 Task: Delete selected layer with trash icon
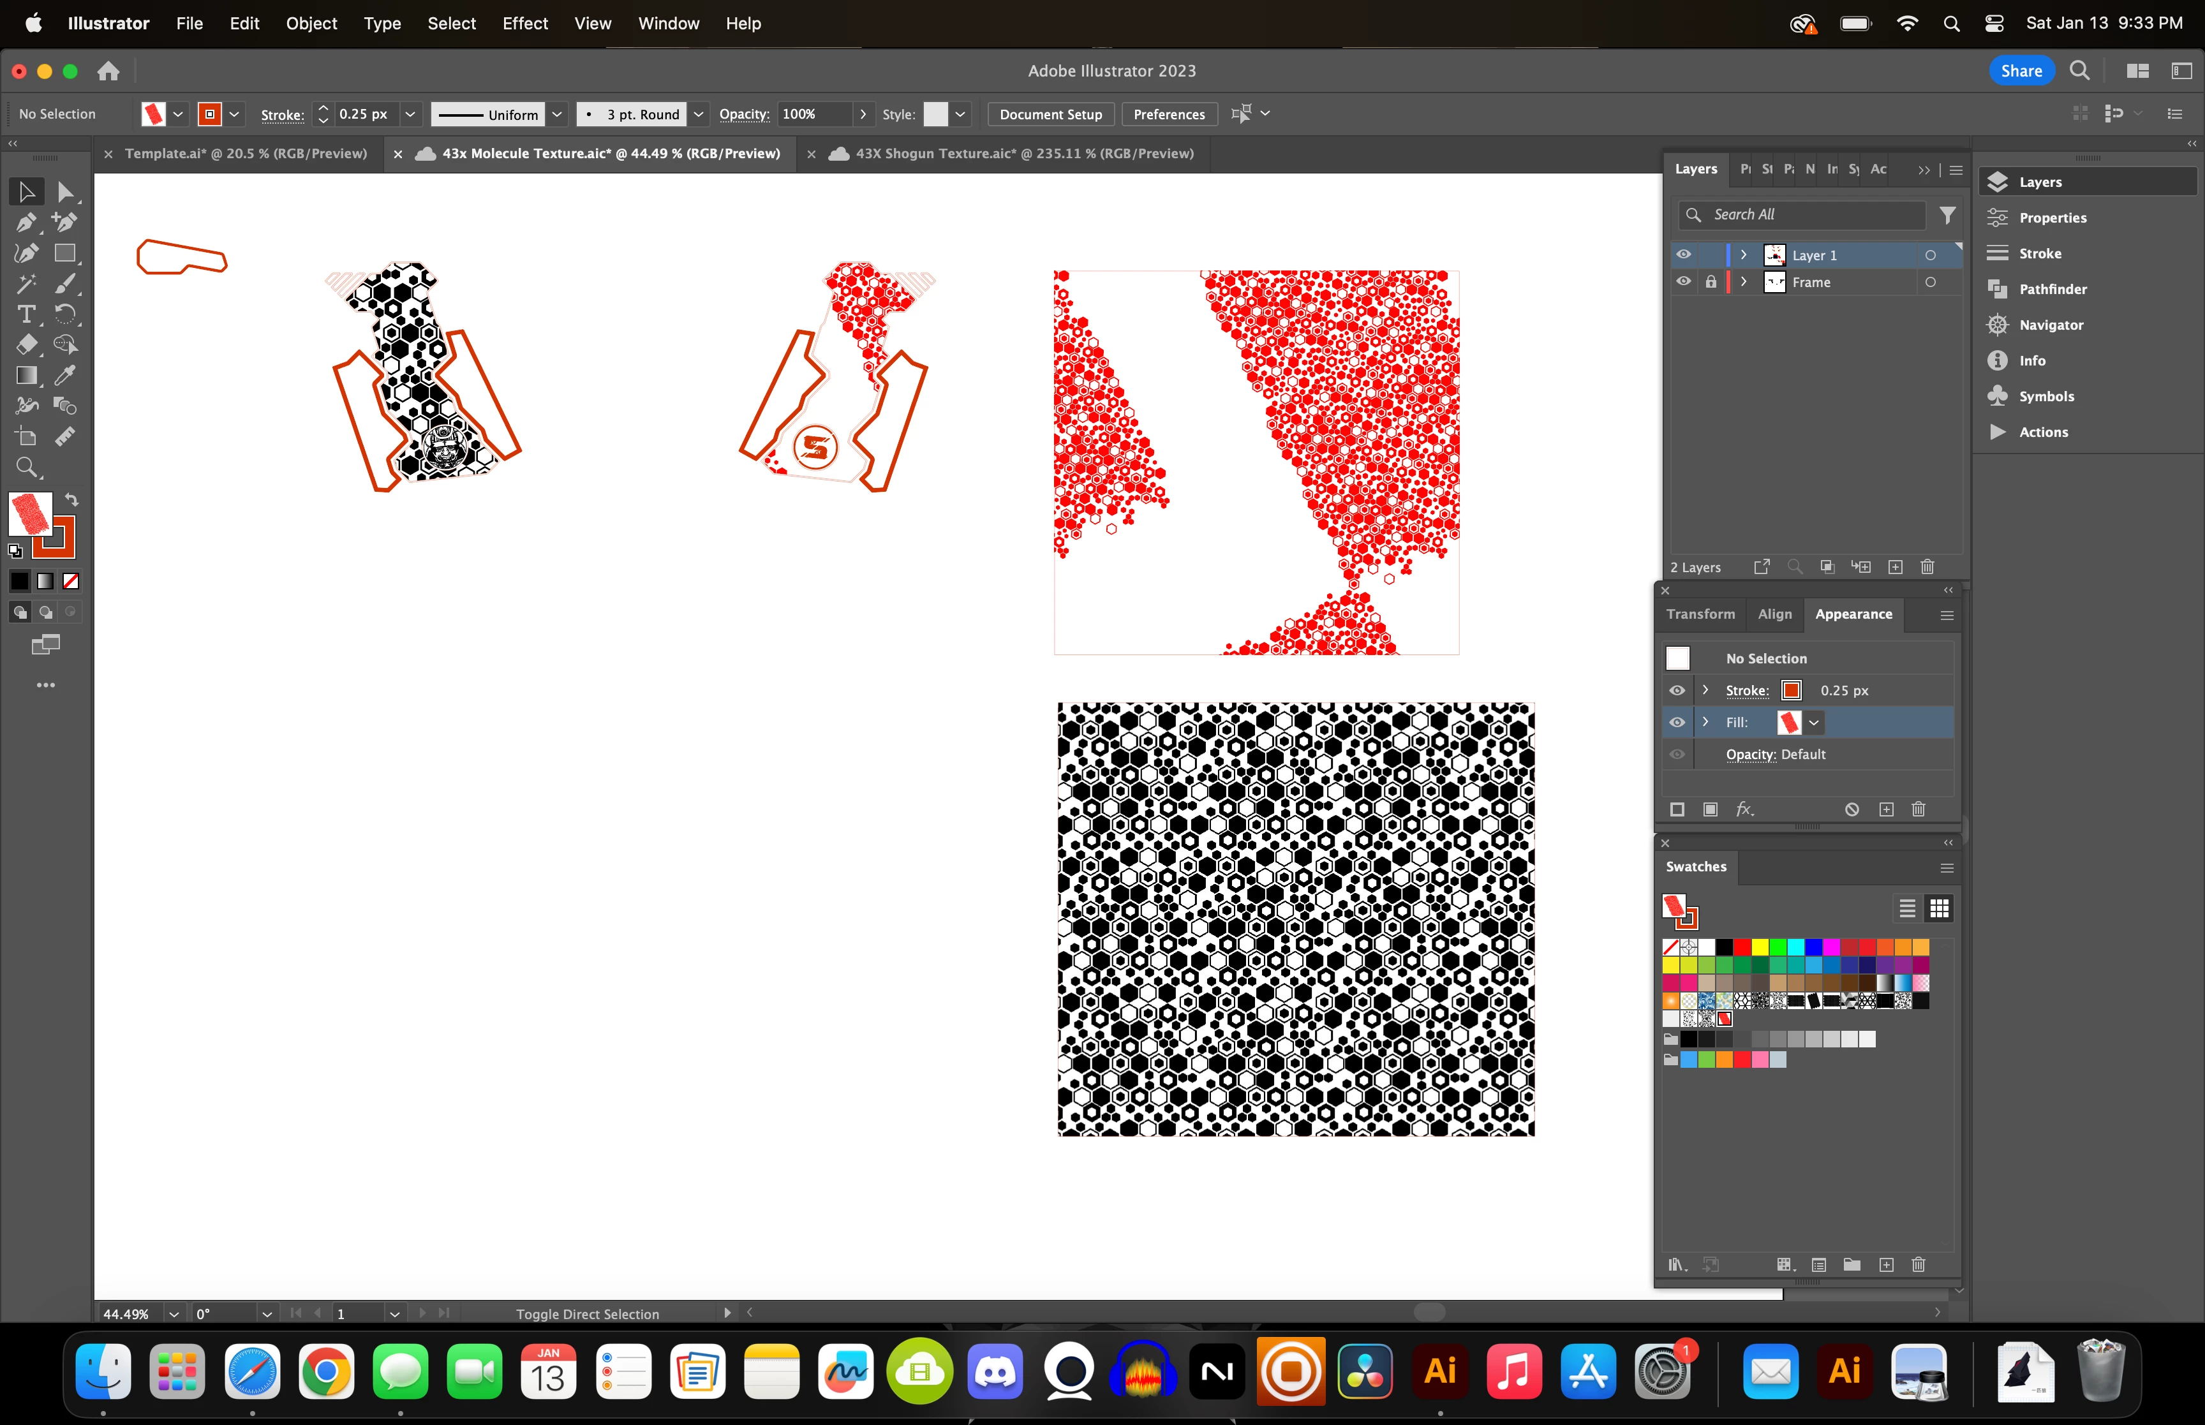1926,566
